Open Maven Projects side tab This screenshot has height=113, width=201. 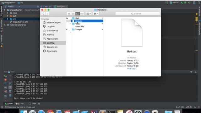(199, 27)
